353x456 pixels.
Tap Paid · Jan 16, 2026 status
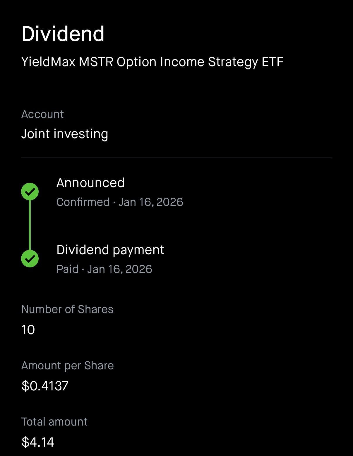pos(104,269)
